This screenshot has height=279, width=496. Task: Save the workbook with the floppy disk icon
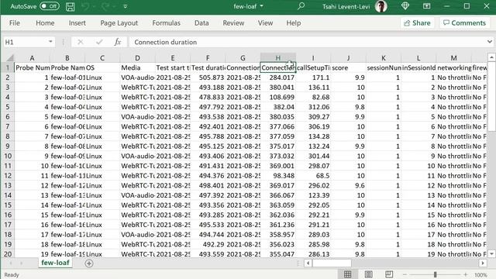(71, 6)
